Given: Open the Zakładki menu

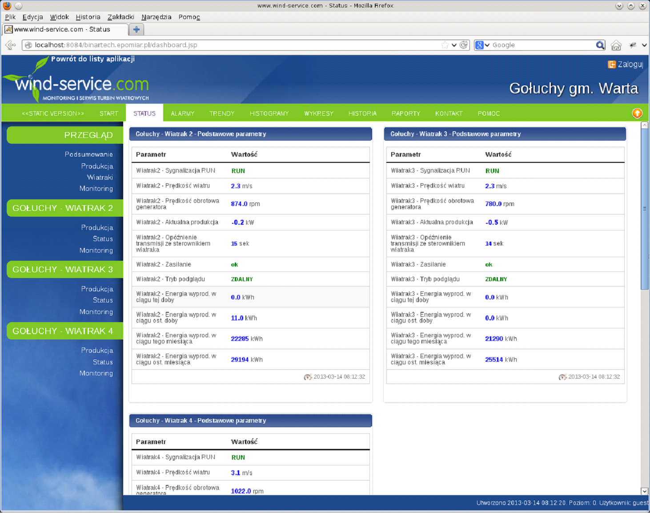Looking at the screenshot, I should [120, 17].
